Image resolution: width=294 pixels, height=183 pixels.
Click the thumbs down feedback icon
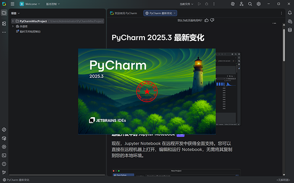[212, 20]
